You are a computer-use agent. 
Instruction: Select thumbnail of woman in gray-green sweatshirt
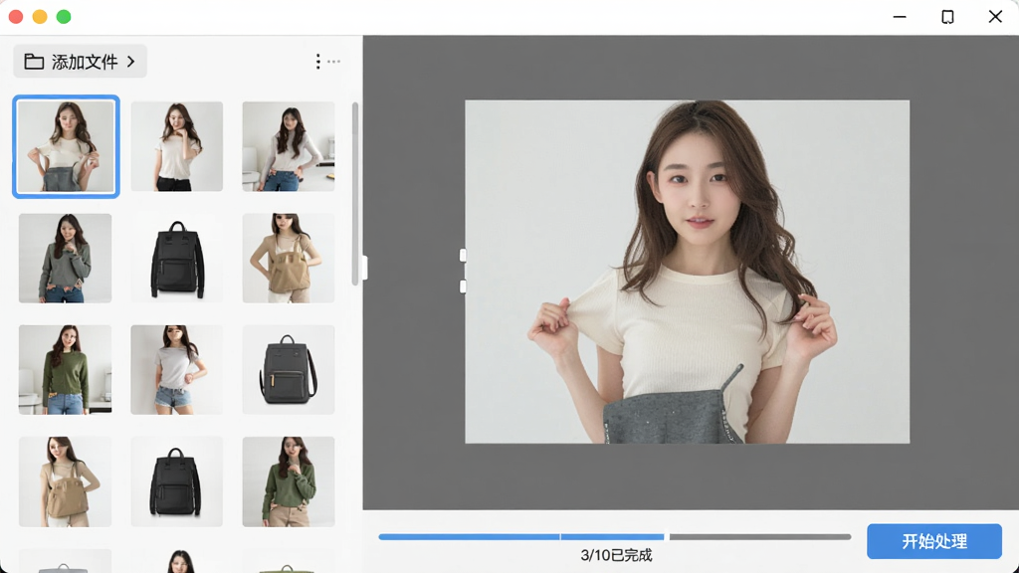coord(65,258)
